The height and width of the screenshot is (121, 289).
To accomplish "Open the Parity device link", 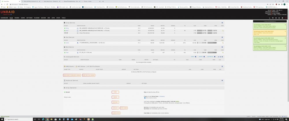I will click(67, 28).
